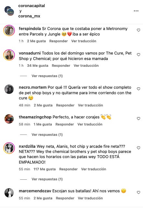Tap the heart on theamazingchop's comment
The image size is (143, 211).
tap(138, 118)
